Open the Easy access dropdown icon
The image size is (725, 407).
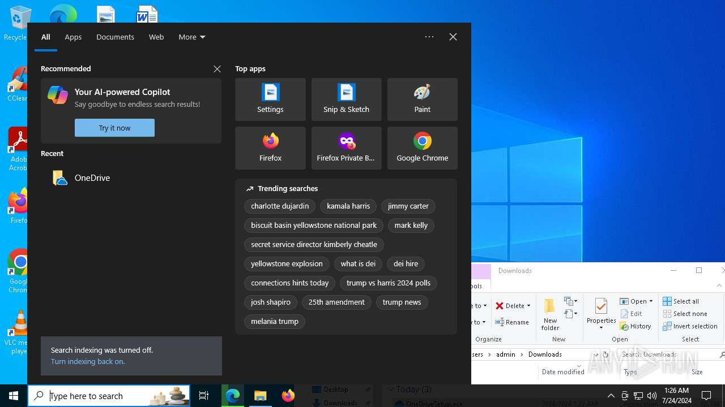coord(570,314)
